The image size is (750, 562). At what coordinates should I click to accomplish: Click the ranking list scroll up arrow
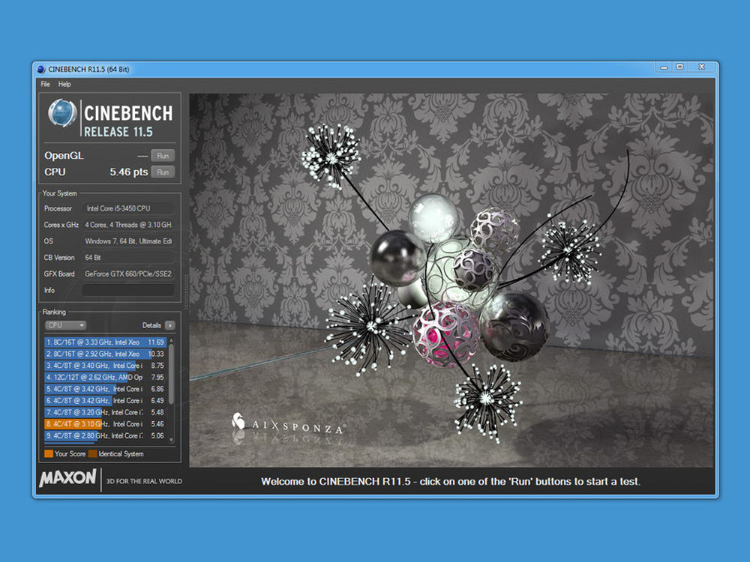[x=171, y=341]
